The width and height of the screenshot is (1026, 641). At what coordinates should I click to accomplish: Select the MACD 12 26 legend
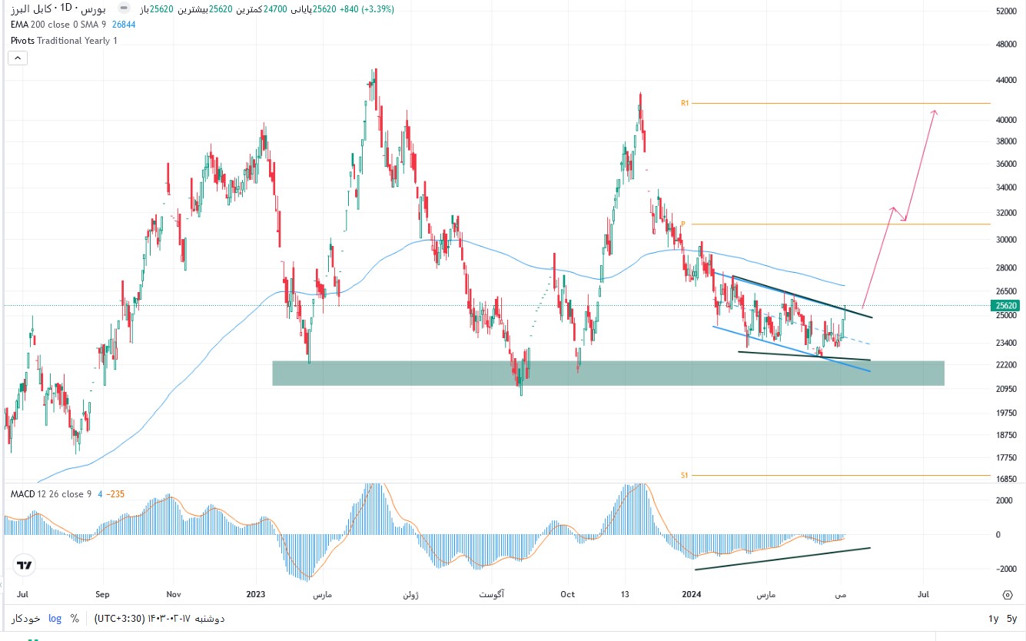click(x=51, y=493)
